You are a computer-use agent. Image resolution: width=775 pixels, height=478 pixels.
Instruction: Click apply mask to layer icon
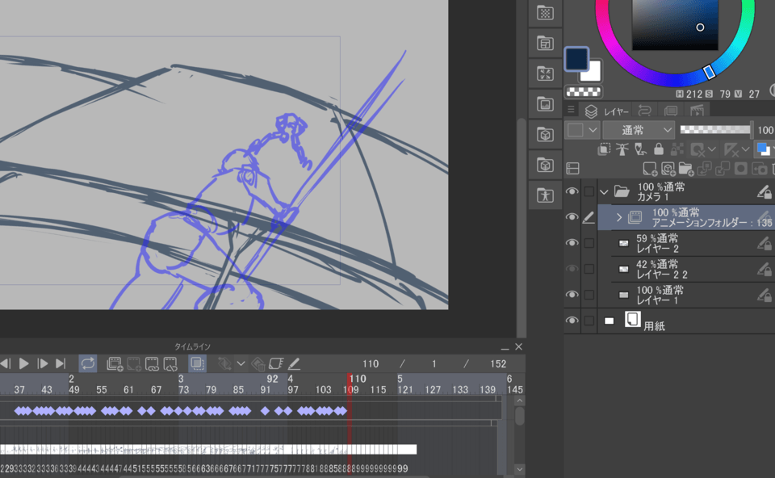click(759, 169)
